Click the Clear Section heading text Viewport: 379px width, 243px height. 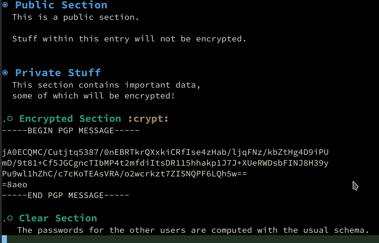click(x=58, y=218)
